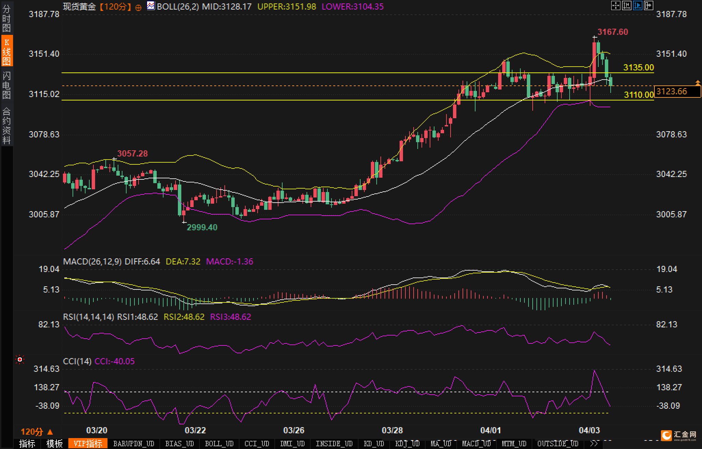Click the BOLL indicator chart icon
Screen dimensions: 702x449
[x=151, y=6]
